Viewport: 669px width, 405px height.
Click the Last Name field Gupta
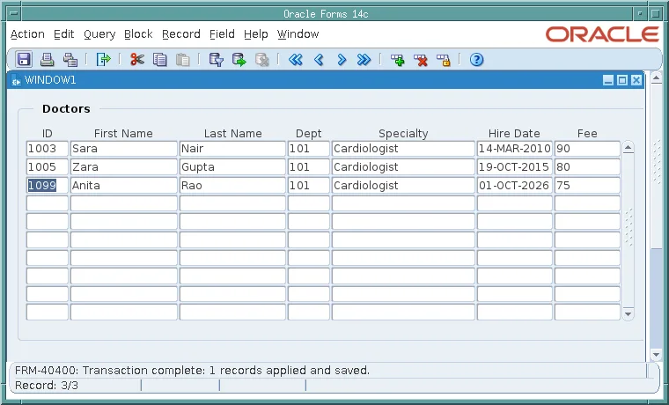pyautogui.click(x=232, y=167)
